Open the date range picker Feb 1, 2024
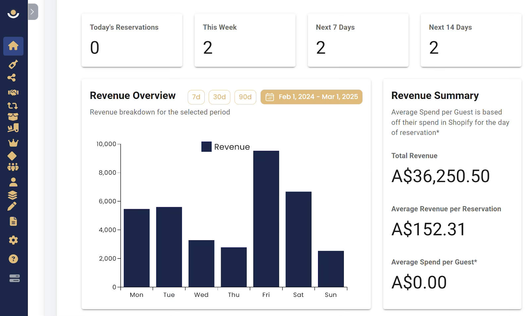Image resolution: width=530 pixels, height=316 pixels. click(311, 97)
